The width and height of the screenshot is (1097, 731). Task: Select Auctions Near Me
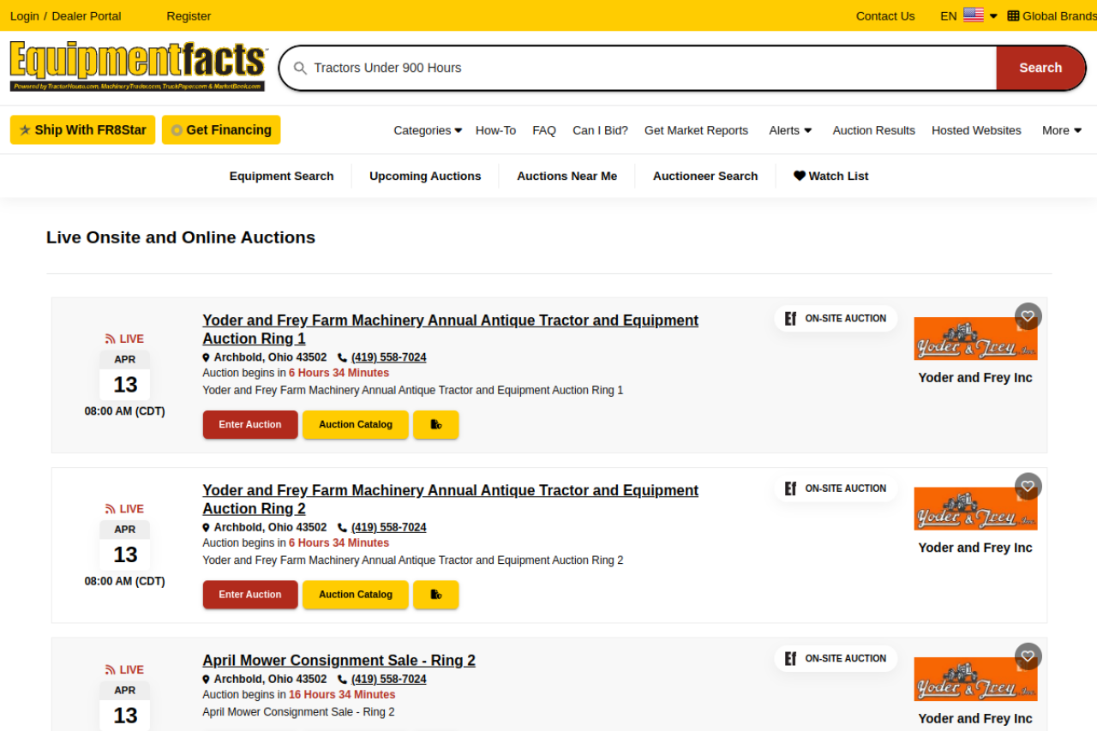pyautogui.click(x=566, y=176)
